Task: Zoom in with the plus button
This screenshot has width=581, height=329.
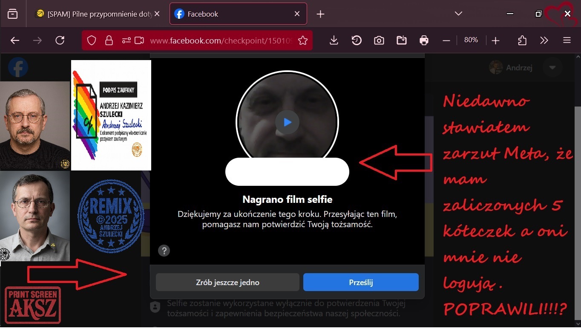Action: pyautogui.click(x=495, y=40)
